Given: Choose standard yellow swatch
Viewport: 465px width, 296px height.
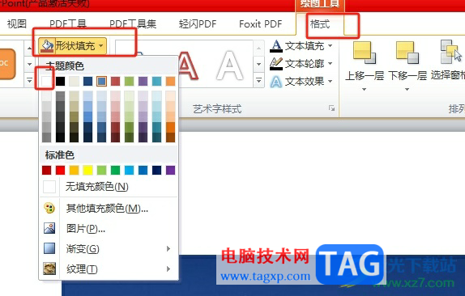Looking at the screenshot, I should tap(87, 170).
